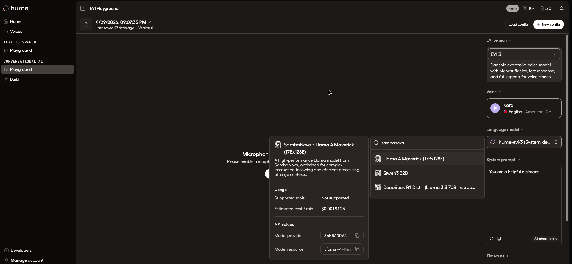The height and width of the screenshot is (264, 572).
Task: Click the DeepSeek R1-Distill SambaNova icon
Action: click(378, 187)
